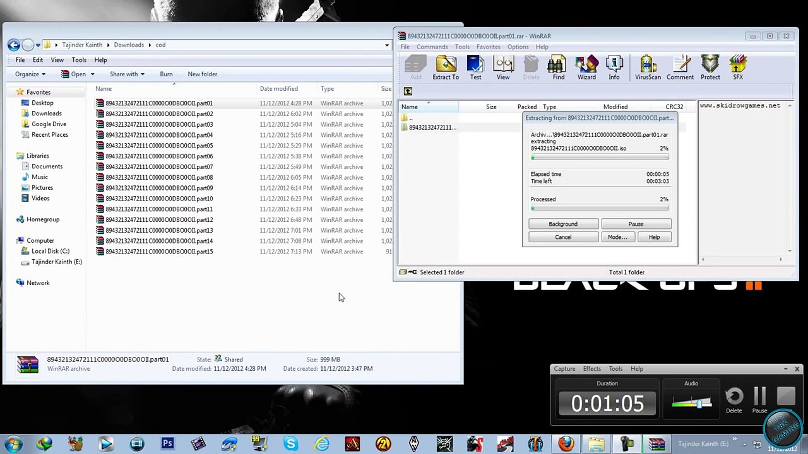Launch the Wizard in WinRAR toolbar
The width and height of the screenshot is (808, 454).
click(x=586, y=68)
